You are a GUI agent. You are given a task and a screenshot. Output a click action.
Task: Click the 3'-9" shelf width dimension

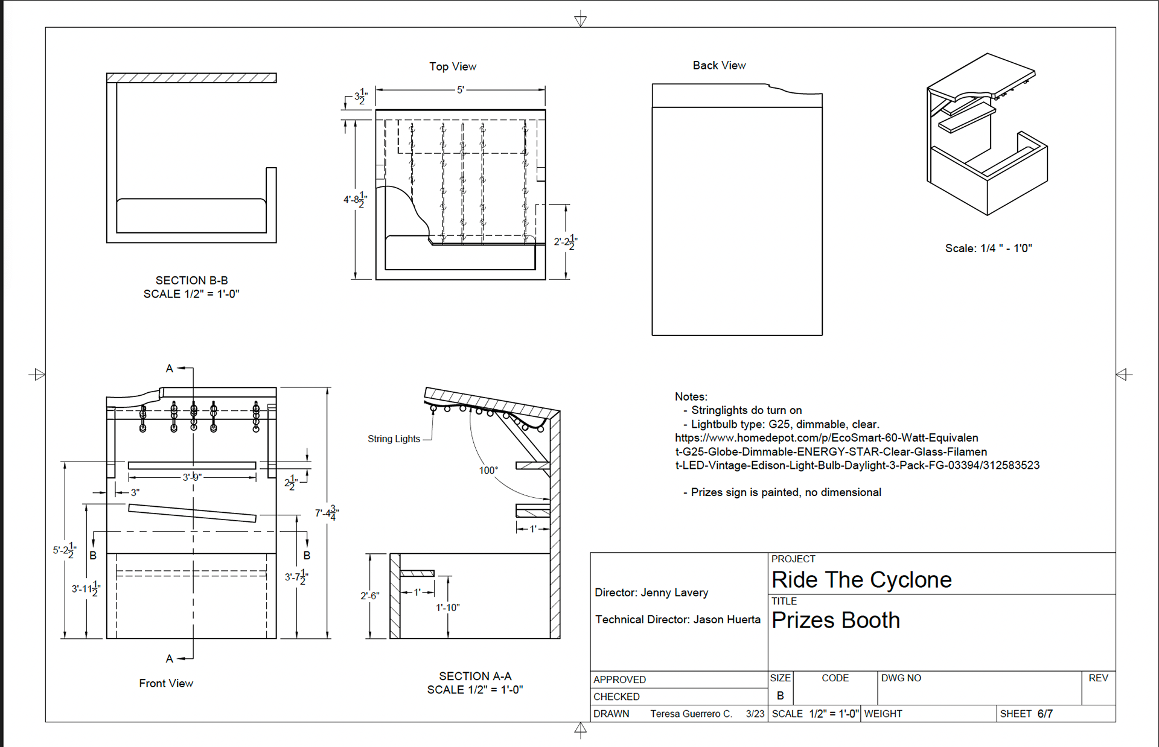pos(192,477)
